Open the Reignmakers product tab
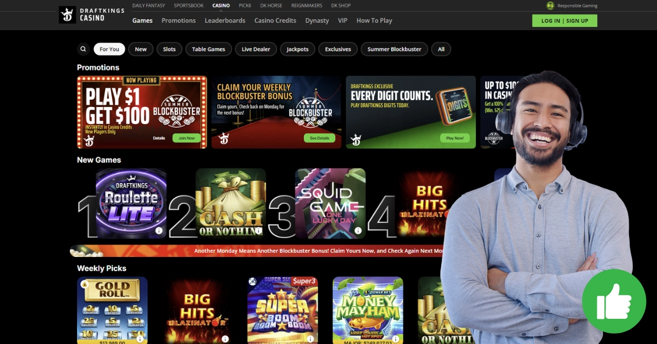 click(307, 5)
